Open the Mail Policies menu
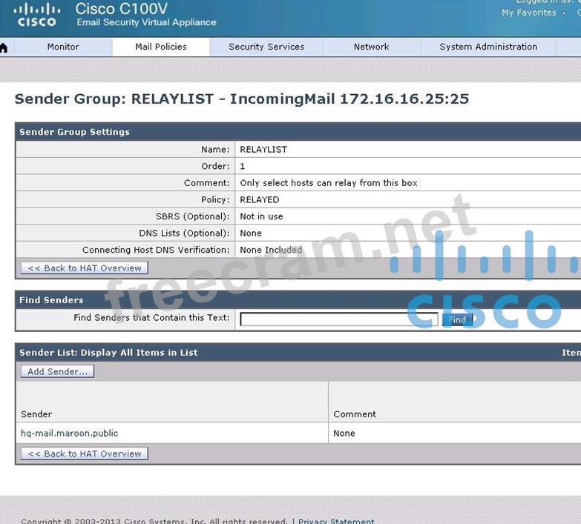This screenshot has width=581, height=524. pyautogui.click(x=161, y=47)
